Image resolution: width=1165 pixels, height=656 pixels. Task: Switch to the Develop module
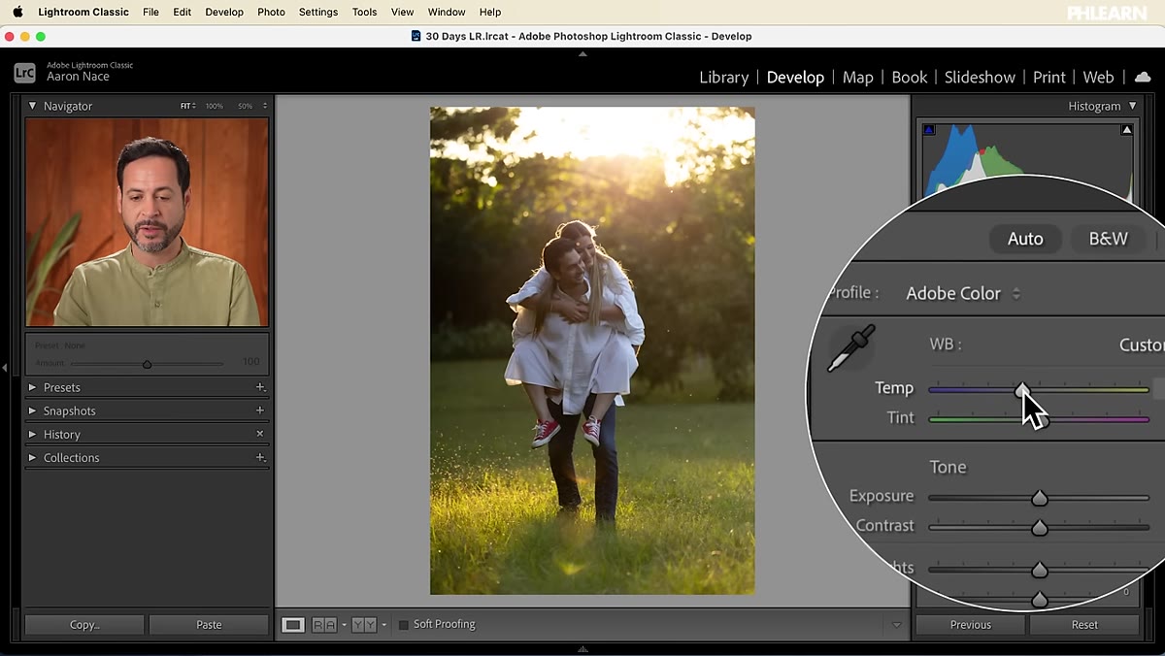coord(795,77)
